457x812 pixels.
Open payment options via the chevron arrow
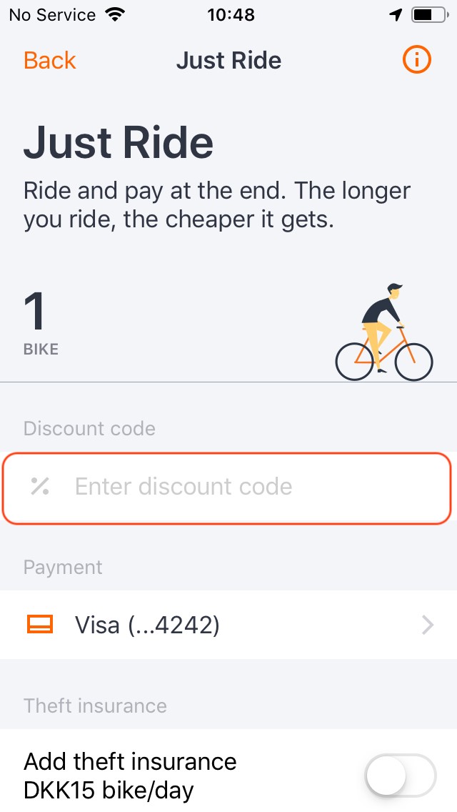coord(428,625)
